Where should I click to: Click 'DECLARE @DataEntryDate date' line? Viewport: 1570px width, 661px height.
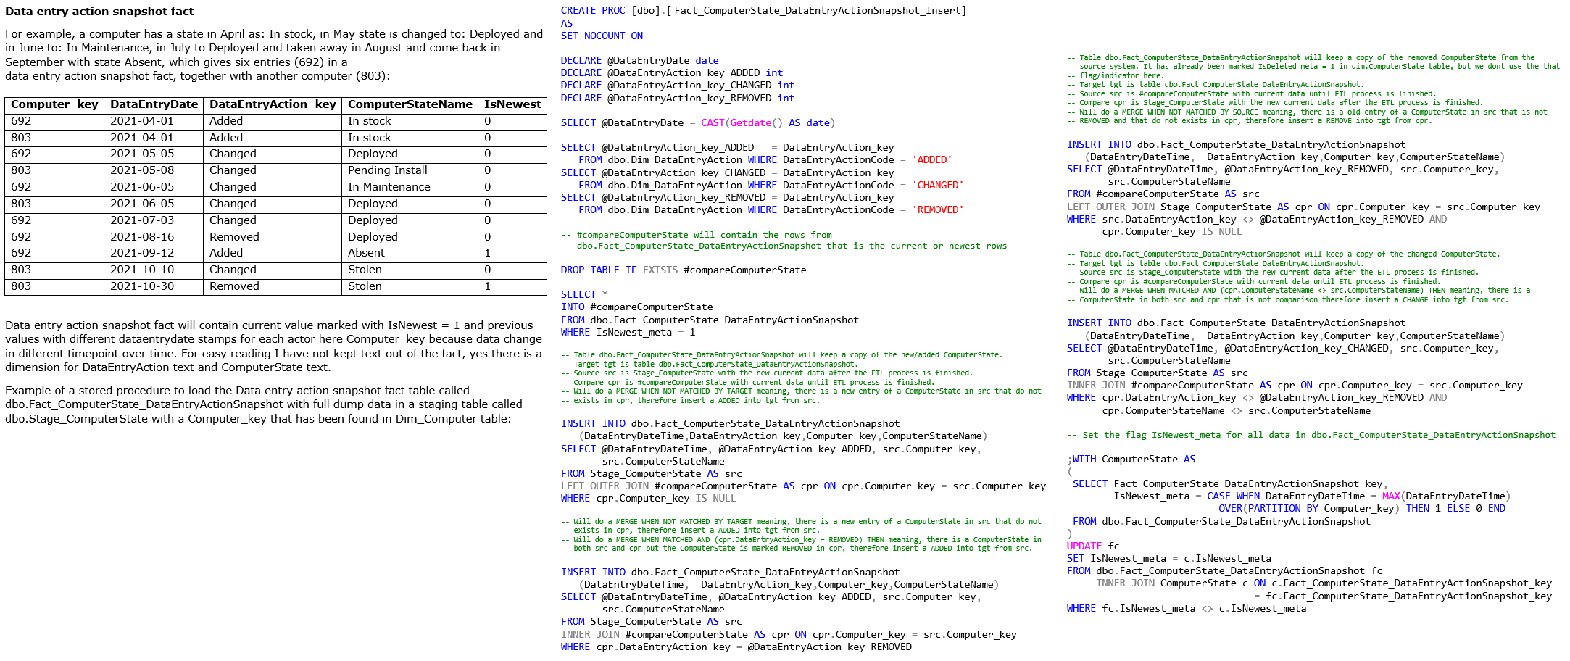639,61
